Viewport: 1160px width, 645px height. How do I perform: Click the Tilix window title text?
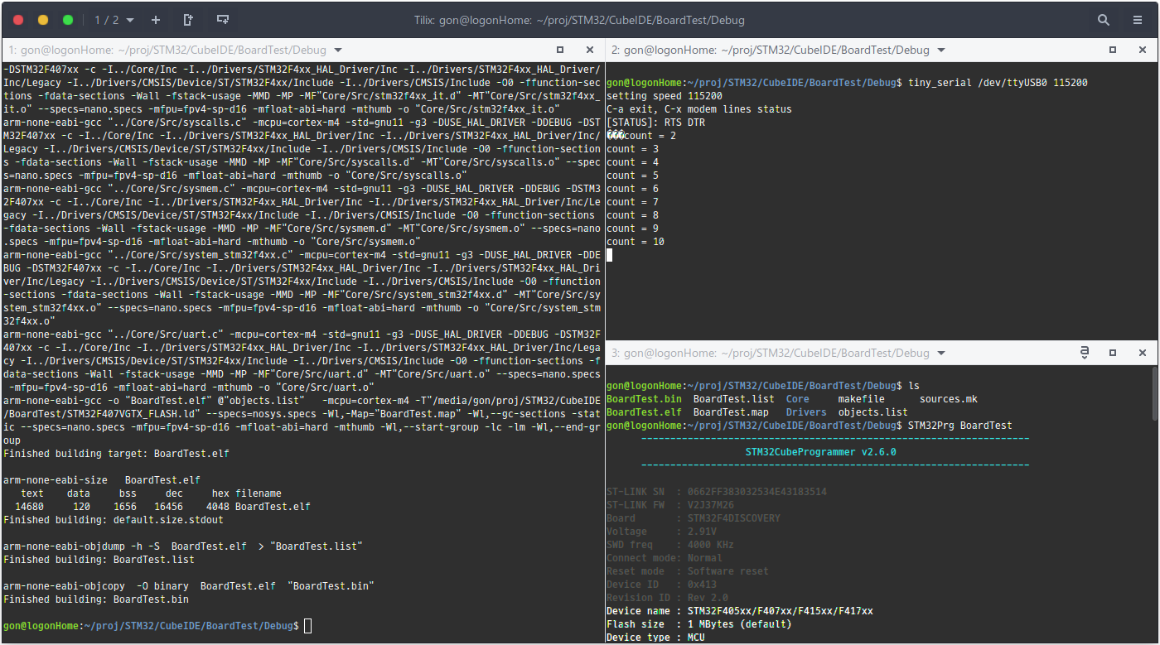[578, 19]
